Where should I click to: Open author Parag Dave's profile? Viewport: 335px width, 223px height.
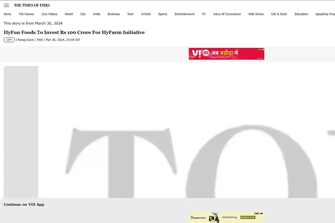click(x=26, y=40)
